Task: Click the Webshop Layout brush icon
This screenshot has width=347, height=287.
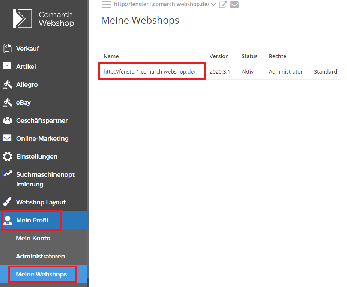Action: [x=7, y=201]
